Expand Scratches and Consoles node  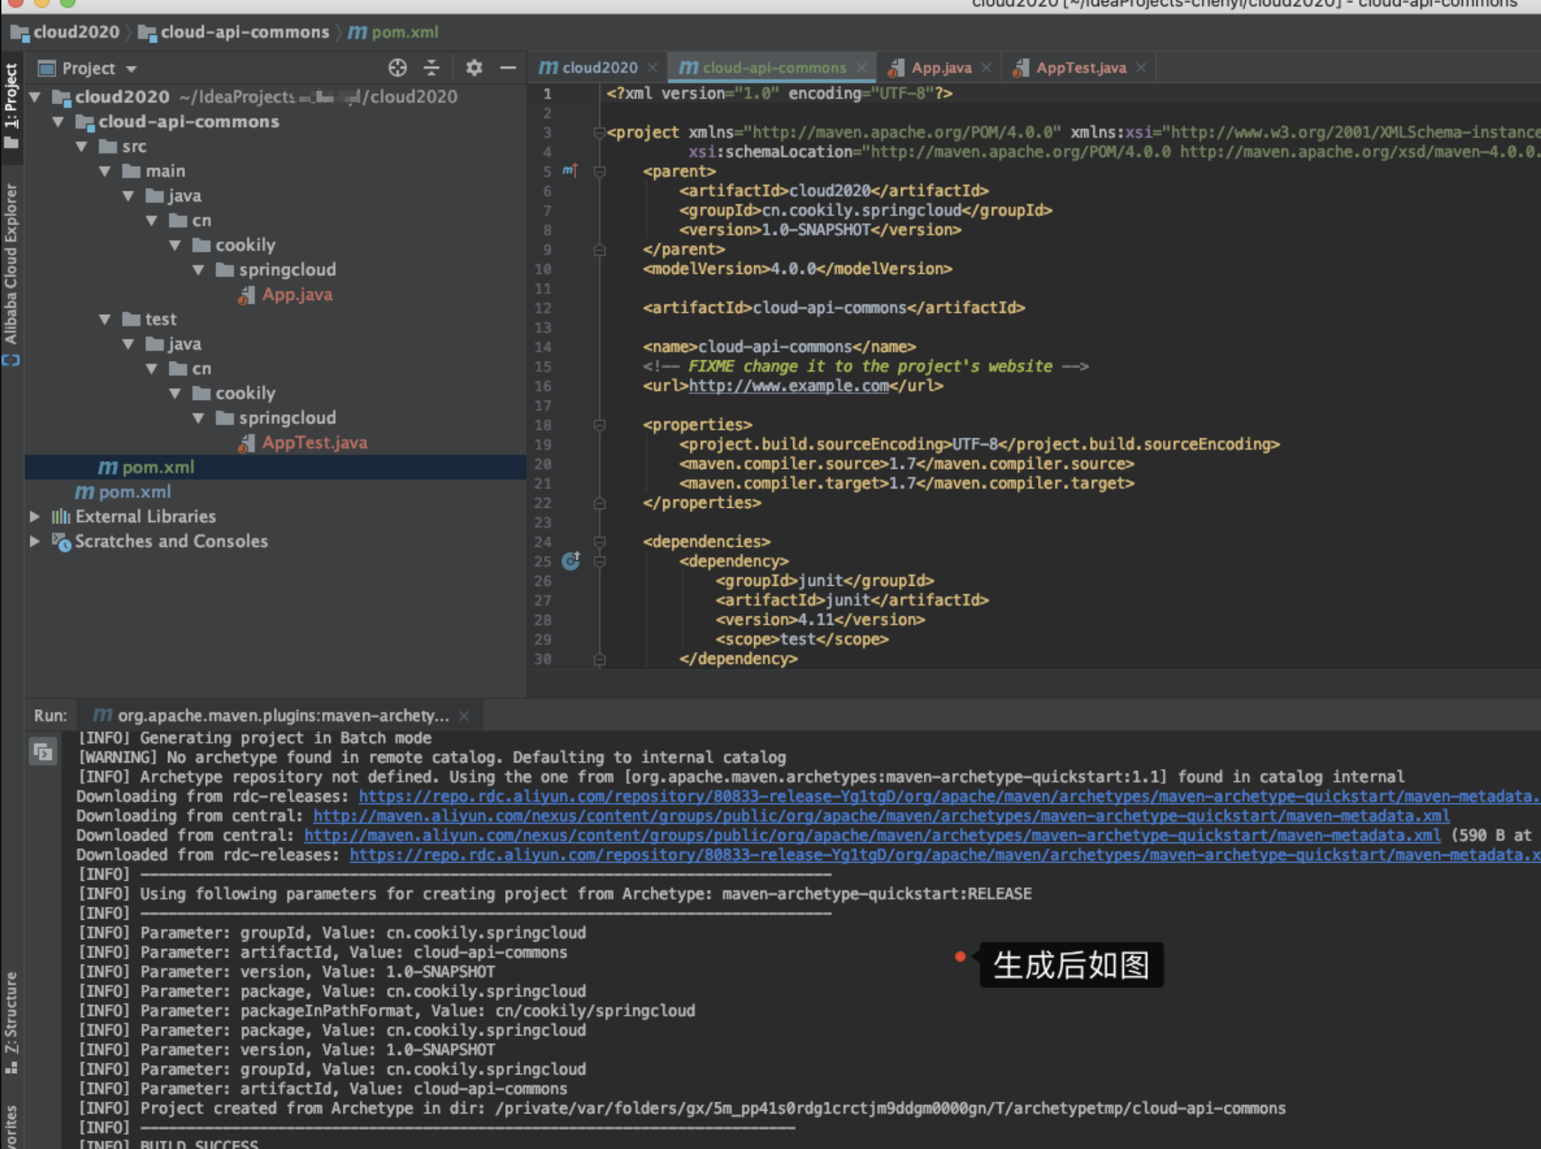pyautogui.click(x=34, y=542)
